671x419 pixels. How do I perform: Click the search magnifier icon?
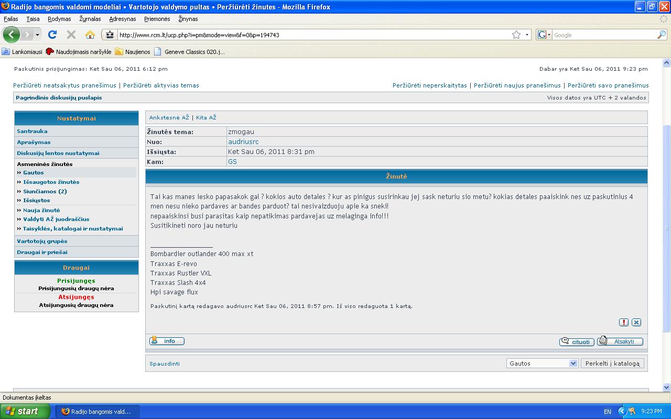point(662,35)
